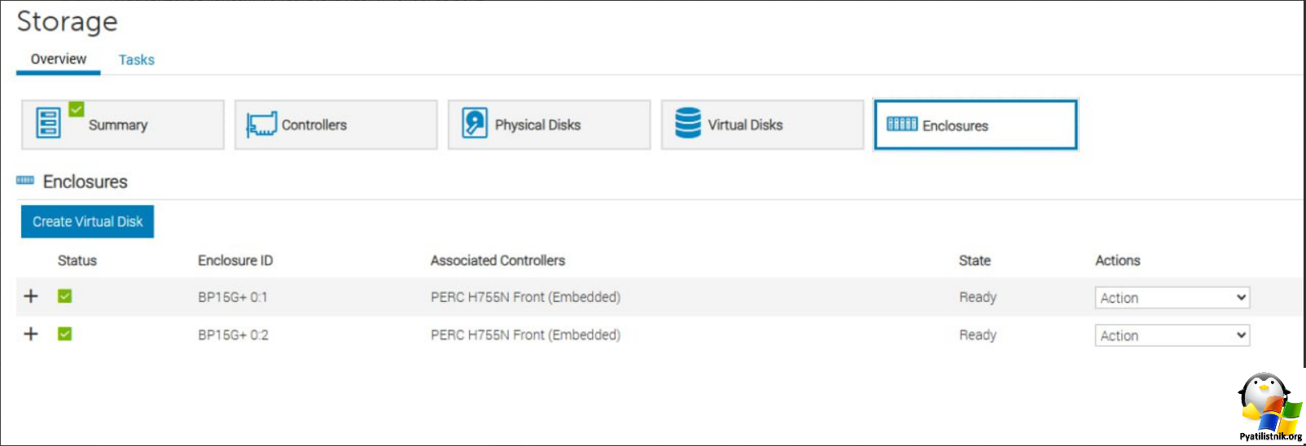
Task: Open the Action dropdown for BP15G+ 0:2
Action: 1172,335
